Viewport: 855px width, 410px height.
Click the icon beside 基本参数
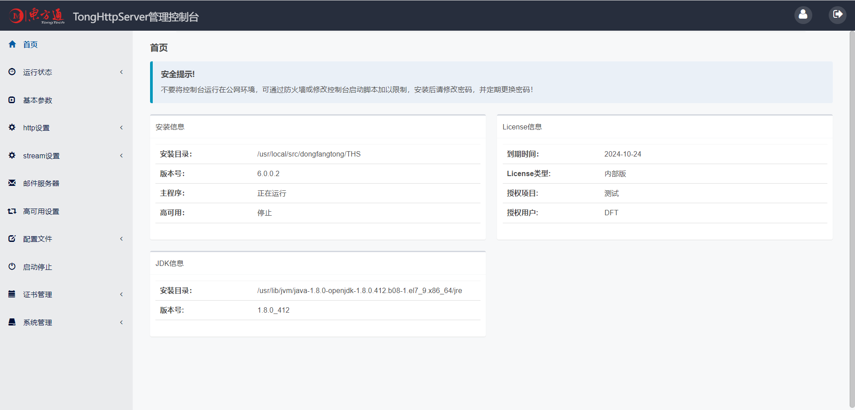tap(12, 100)
